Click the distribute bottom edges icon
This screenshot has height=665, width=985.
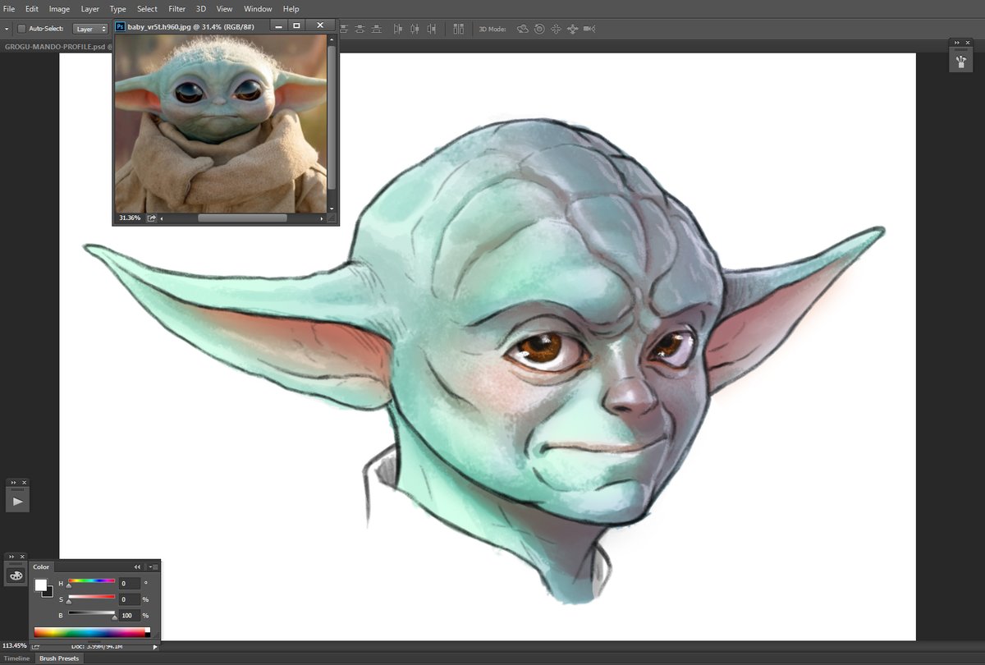click(377, 29)
